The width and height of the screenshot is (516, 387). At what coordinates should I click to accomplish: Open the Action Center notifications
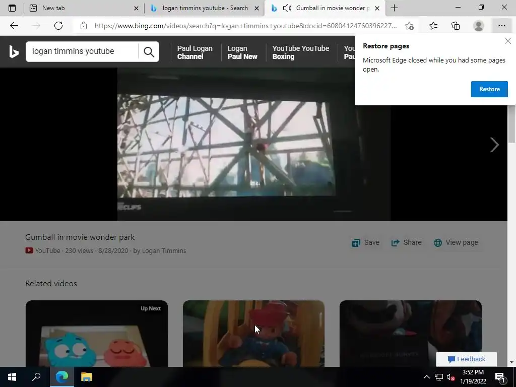tap(500, 377)
